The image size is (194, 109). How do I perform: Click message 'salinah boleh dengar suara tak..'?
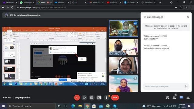coord(157,48)
